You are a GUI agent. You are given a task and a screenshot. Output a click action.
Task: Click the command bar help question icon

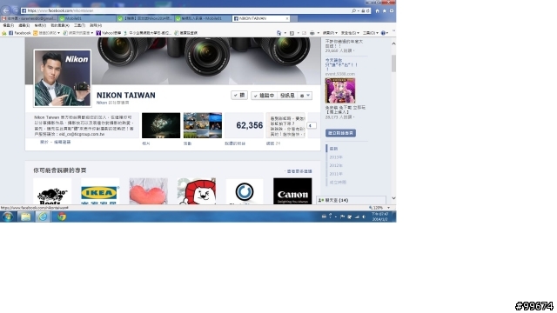[x=383, y=33]
